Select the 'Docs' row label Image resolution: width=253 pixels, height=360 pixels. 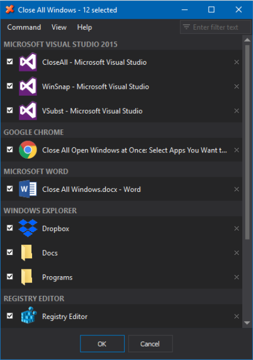(x=50, y=253)
